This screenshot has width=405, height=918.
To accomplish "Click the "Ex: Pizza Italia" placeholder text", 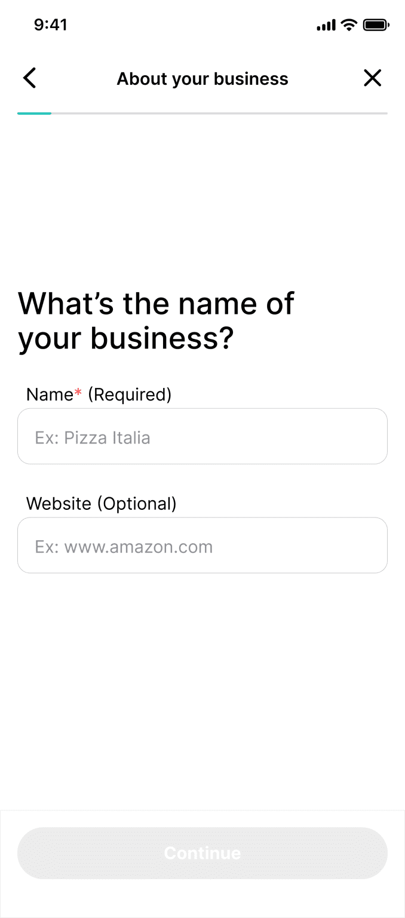I will pos(93,438).
